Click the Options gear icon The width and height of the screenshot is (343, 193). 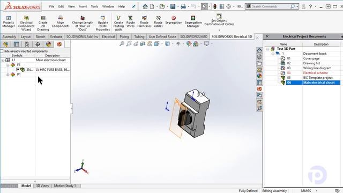(x=229, y=6)
